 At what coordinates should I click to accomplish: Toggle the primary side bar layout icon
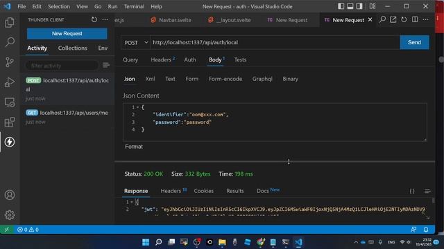341,6
